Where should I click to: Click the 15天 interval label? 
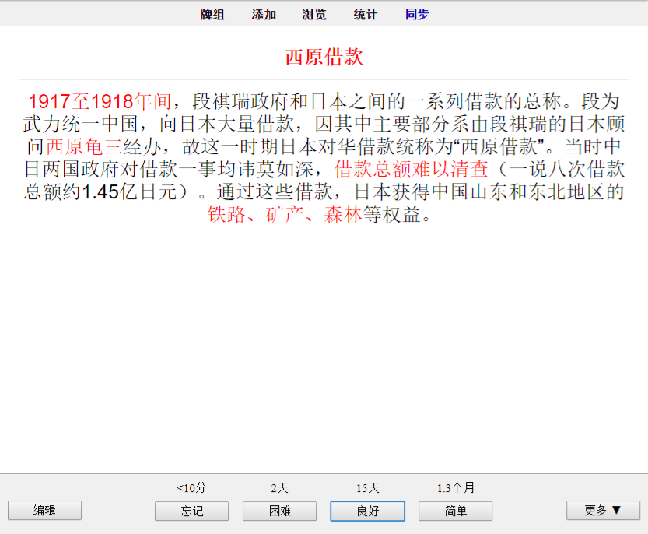pos(368,487)
